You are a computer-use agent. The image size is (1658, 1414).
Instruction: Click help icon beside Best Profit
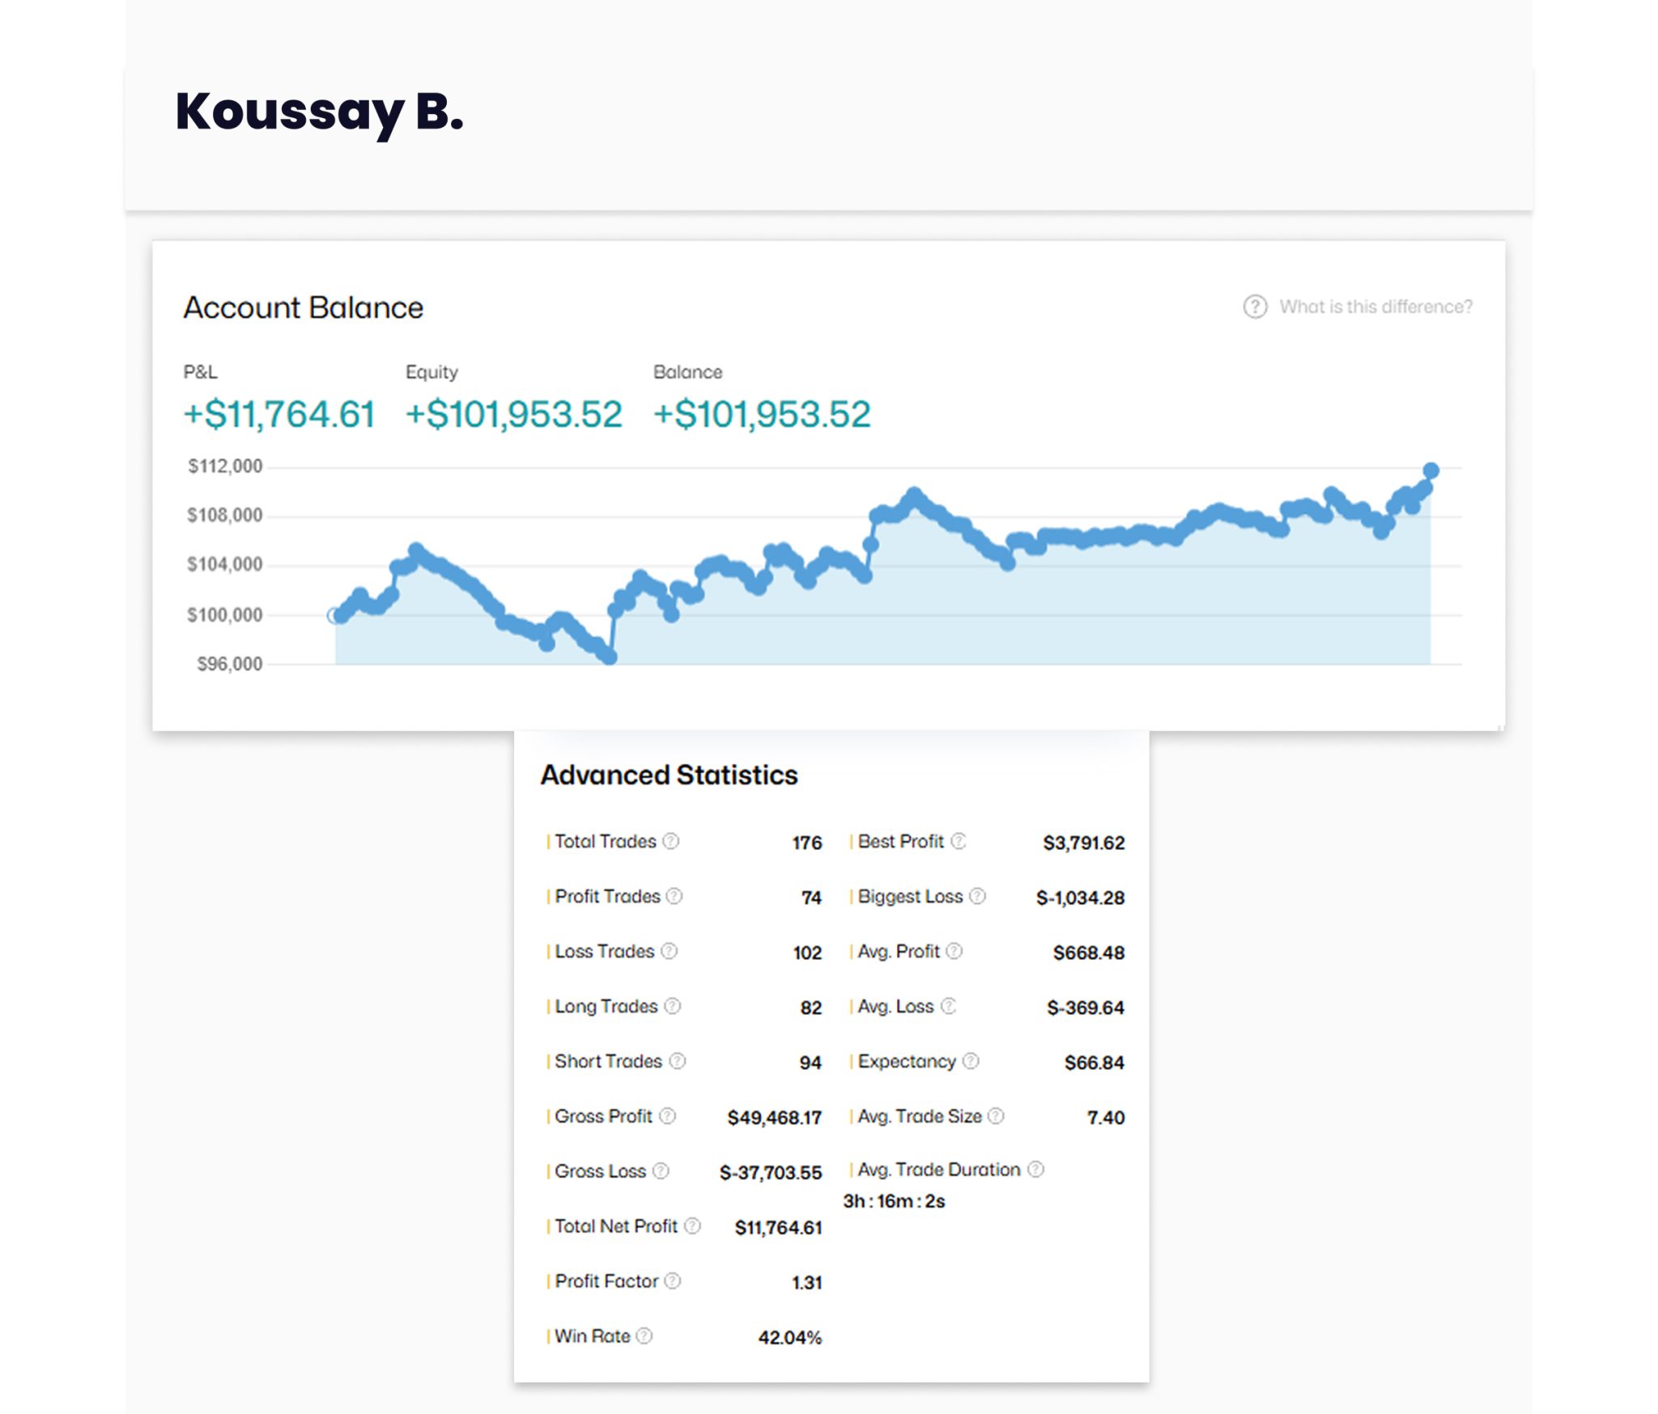pos(959,841)
